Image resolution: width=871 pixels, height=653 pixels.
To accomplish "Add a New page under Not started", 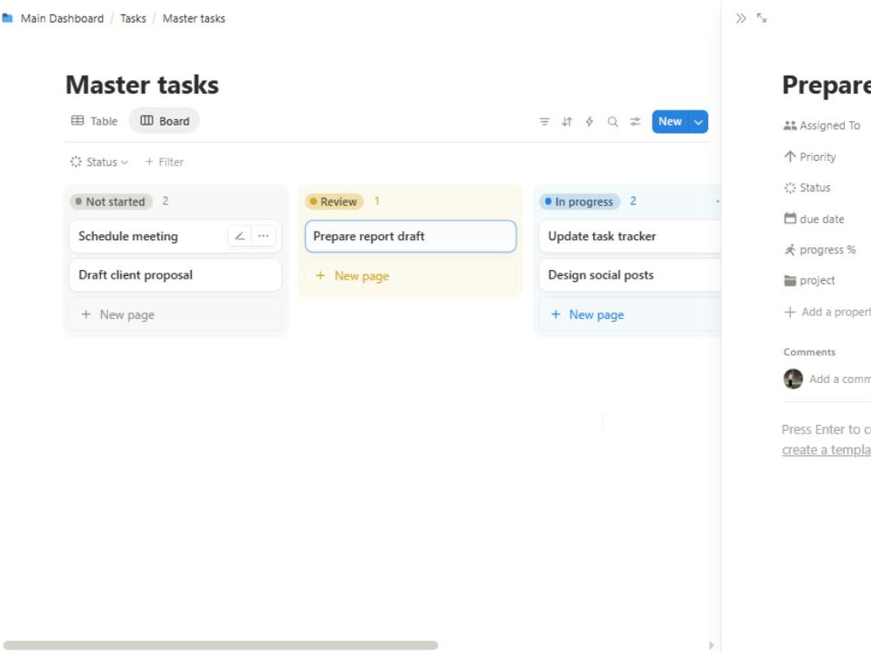I will click(x=175, y=315).
